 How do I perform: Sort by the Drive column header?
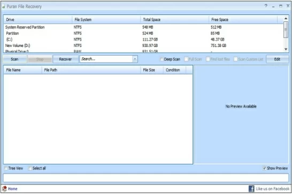[x=38, y=20]
